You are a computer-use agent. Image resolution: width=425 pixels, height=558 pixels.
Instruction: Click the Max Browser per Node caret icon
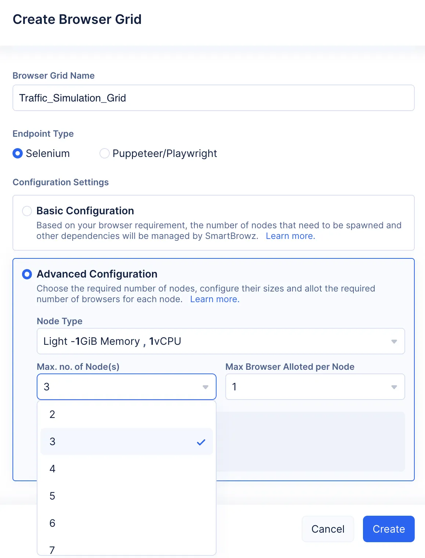(x=394, y=387)
